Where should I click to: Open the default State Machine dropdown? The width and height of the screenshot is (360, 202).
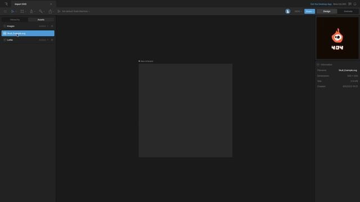coord(76,11)
